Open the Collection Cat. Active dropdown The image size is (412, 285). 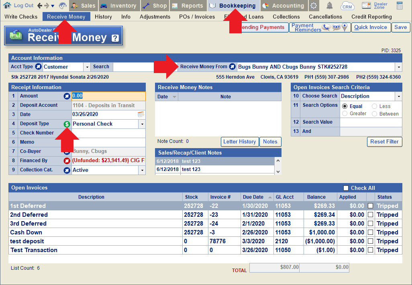[142, 170]
